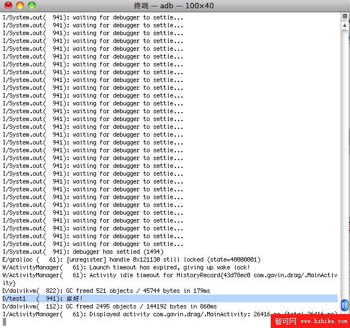Click 'Displayed activity com.gavin.drag' log line
This screenshot has width=350, height=328.
pyautogui.click(x=170, y=314)
